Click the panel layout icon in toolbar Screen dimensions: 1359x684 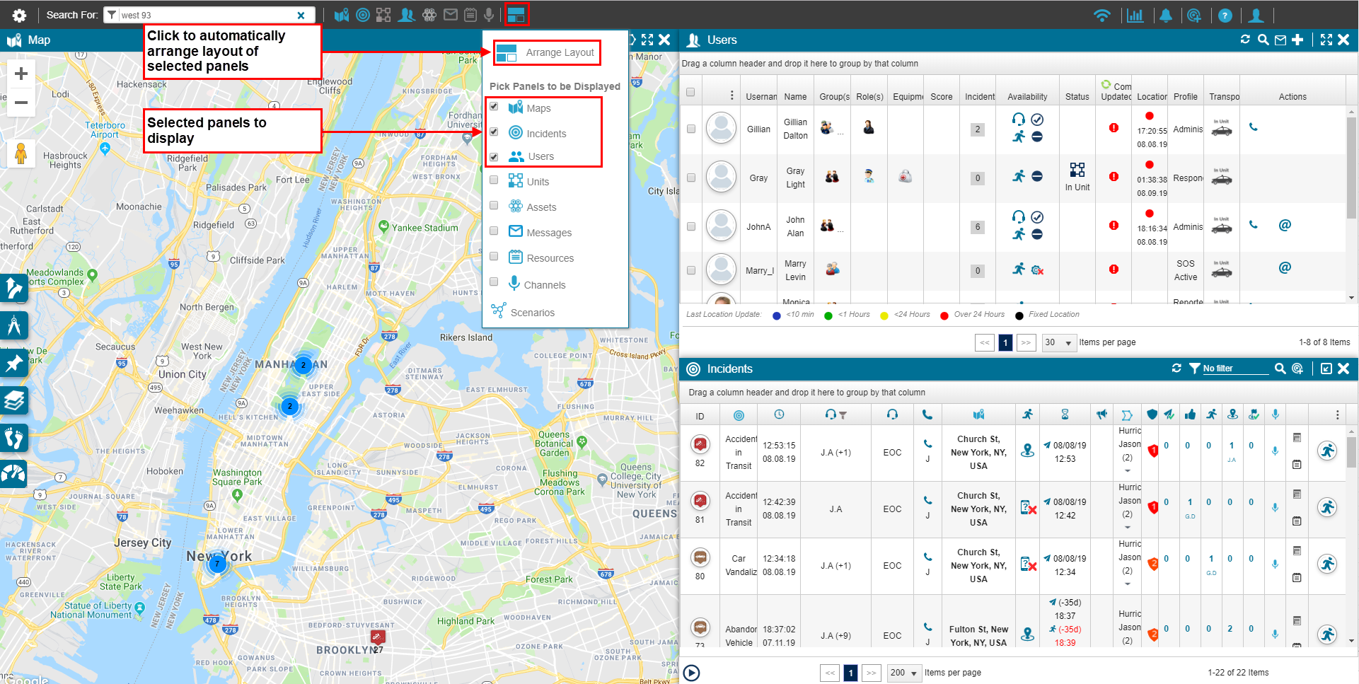pyautogui.click(x=516, y=15)
